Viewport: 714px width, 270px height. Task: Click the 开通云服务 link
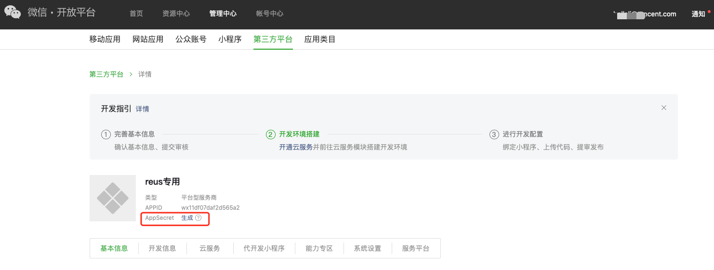click(x=296, y=147)
